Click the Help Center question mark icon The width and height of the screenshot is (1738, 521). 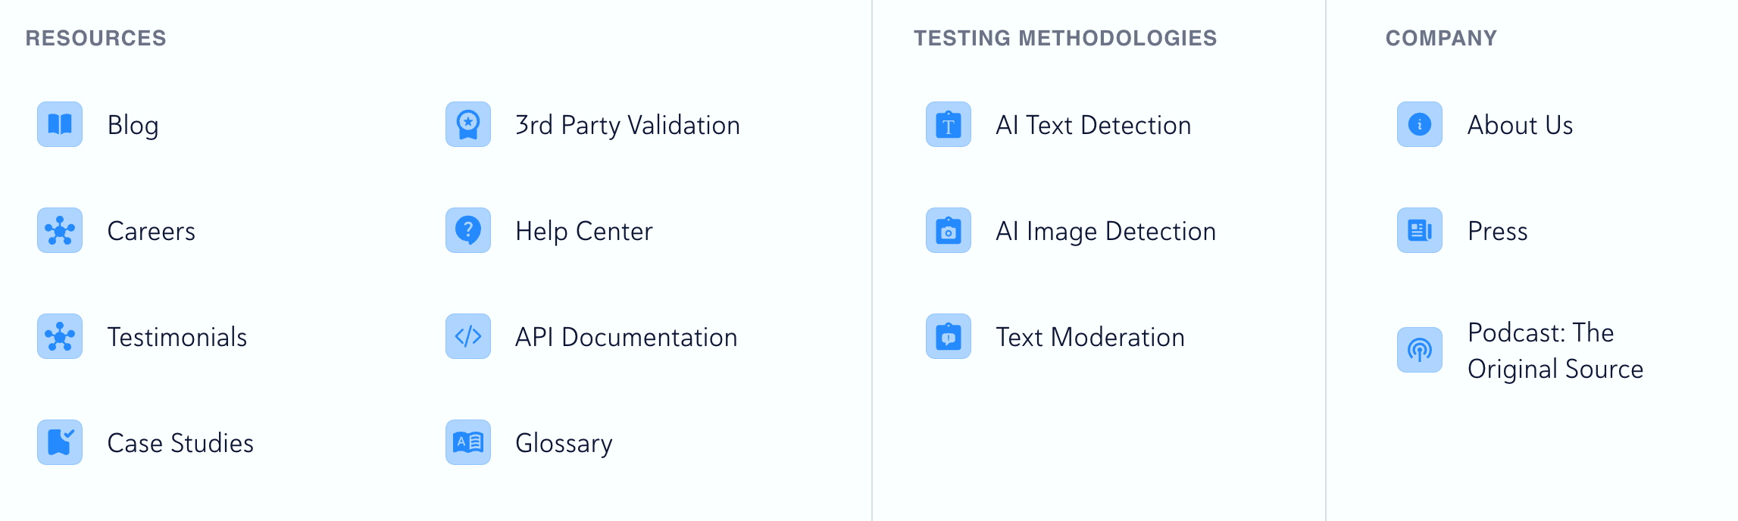pyautogui.click(x=468, y=230)
